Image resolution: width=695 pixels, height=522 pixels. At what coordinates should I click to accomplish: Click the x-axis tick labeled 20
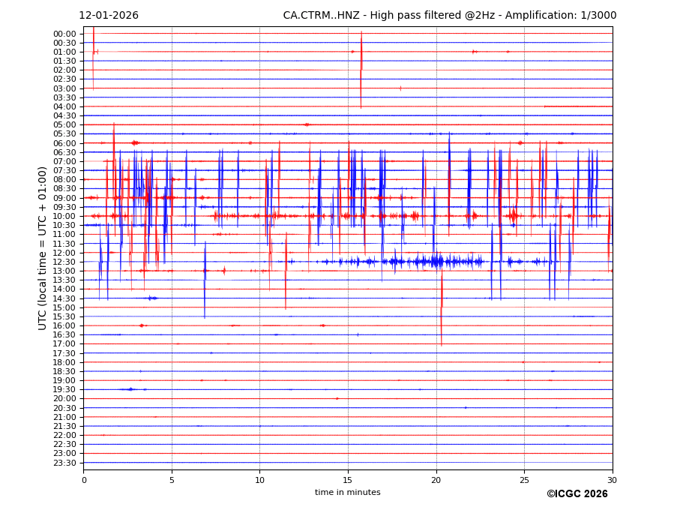[436, 480]
